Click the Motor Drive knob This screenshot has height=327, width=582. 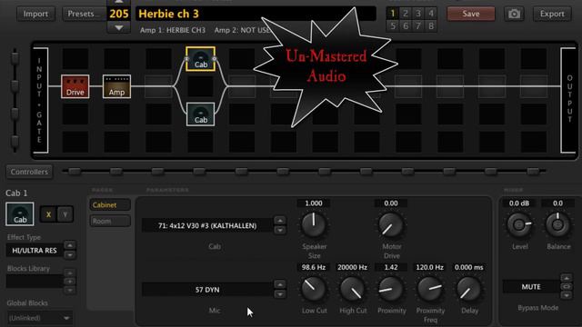coord(391,224)
